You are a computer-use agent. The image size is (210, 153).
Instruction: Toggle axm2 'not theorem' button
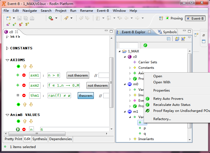tap(98, 86)
